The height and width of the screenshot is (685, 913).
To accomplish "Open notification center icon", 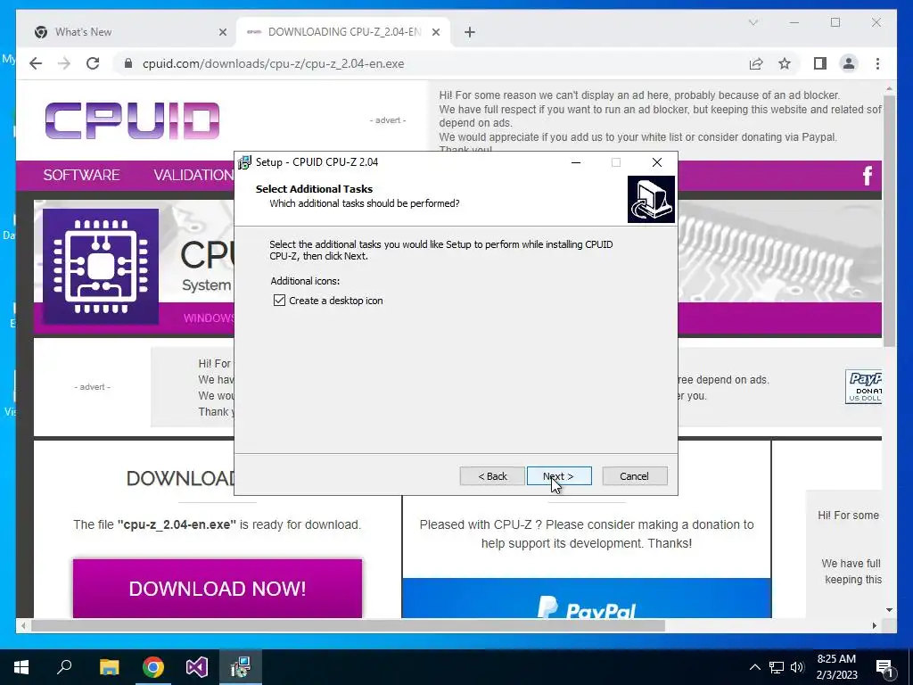I will (885, 668).
